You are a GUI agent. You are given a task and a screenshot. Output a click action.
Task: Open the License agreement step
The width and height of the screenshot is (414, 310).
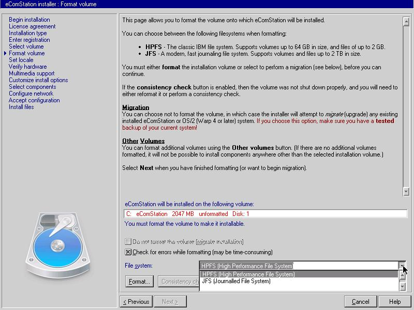[x=32, y=26]
